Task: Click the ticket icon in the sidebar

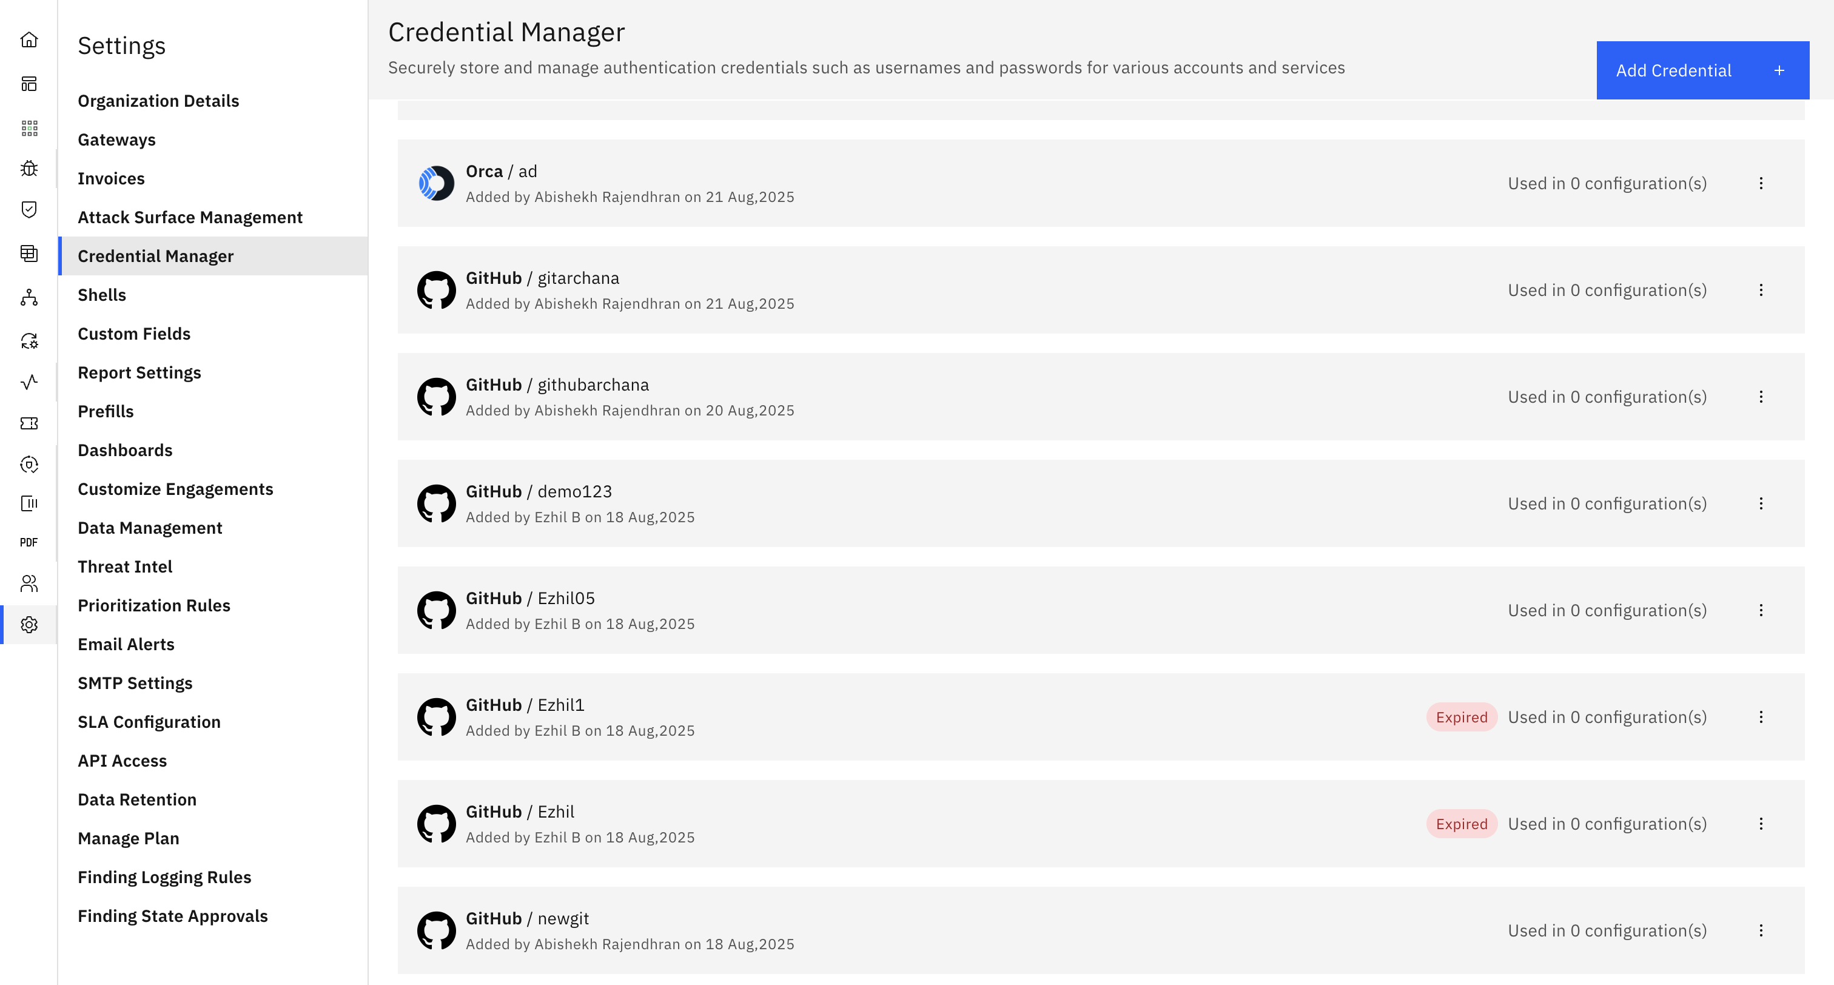Action: point(29,424)
